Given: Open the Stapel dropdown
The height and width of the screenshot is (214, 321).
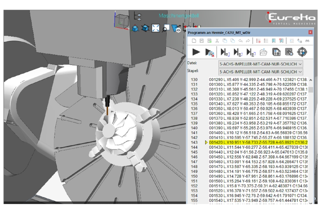Looking at the screenshot, I should (260, 72).
